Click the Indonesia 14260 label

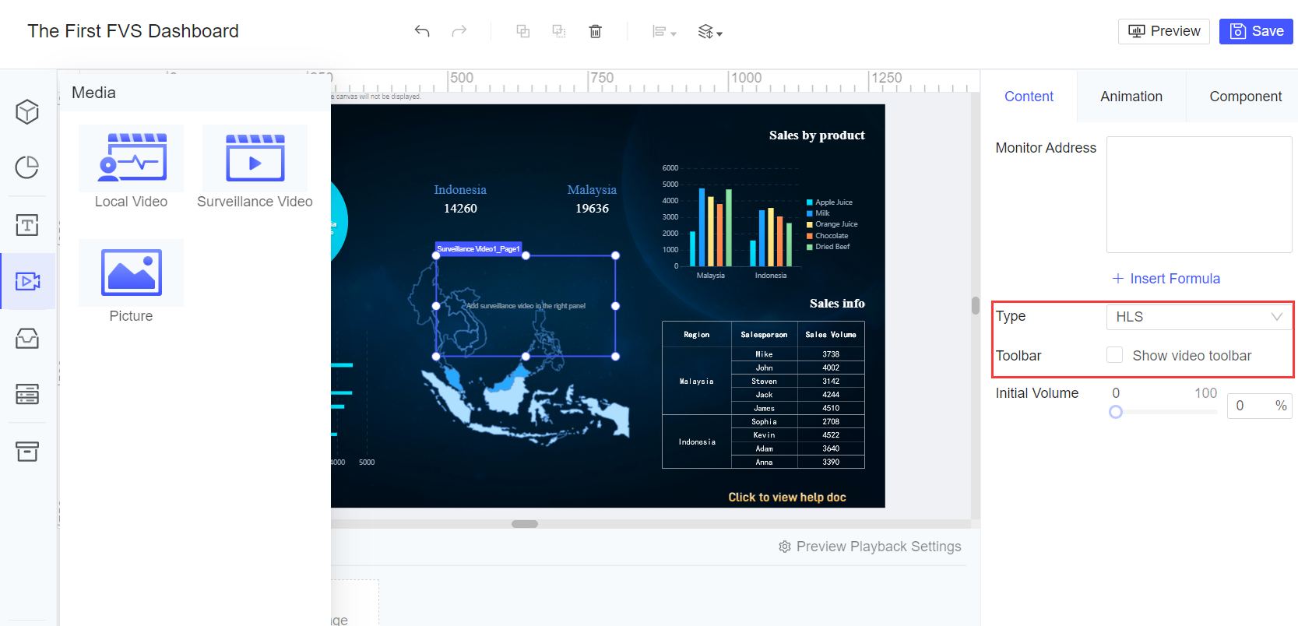(x=460, y=199)
